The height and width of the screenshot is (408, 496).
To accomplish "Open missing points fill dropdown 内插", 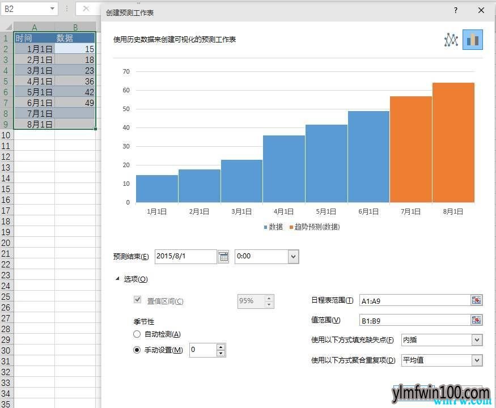I will 477,340.
